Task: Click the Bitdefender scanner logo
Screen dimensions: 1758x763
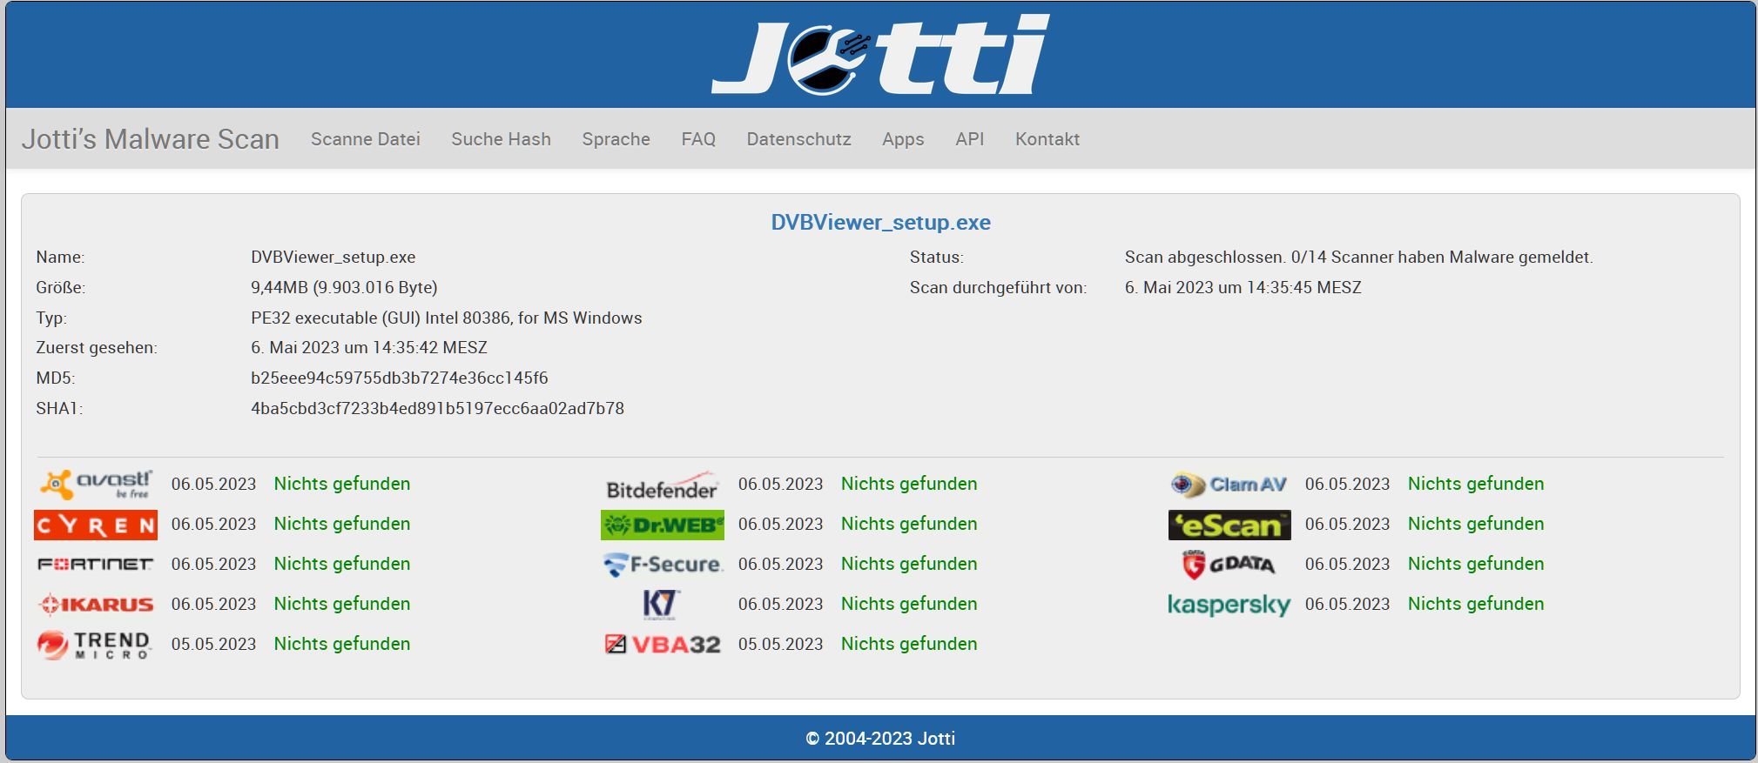Action: 662,485
